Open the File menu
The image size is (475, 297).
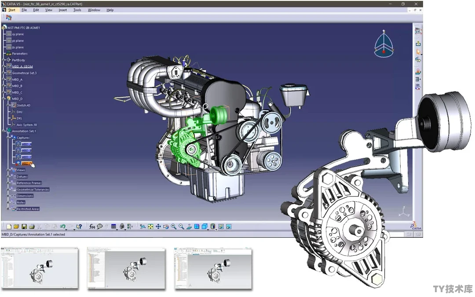click(24, 10)
